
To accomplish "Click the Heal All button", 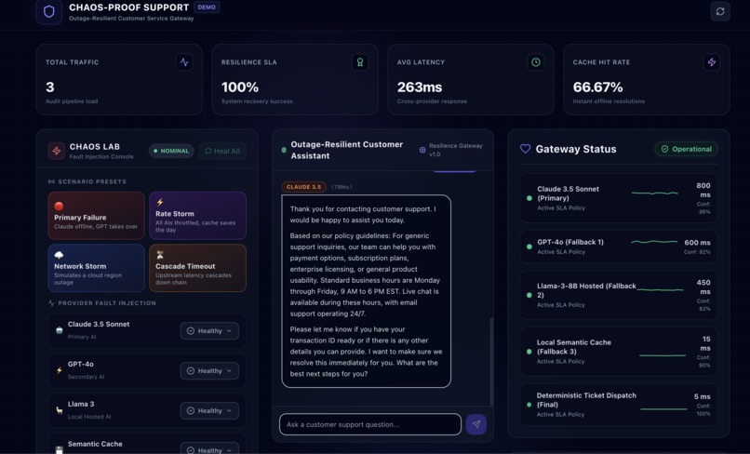I will [222, 151].
